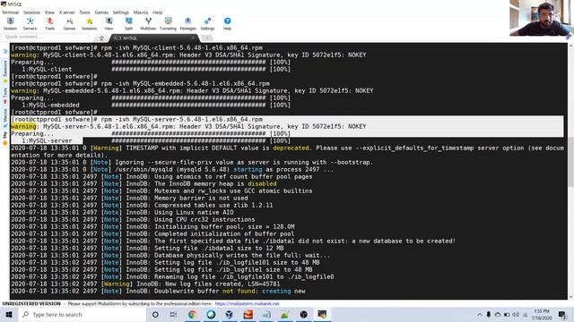
Task: Click the rpm MySQL-server install command line
Action: (137, 119)
